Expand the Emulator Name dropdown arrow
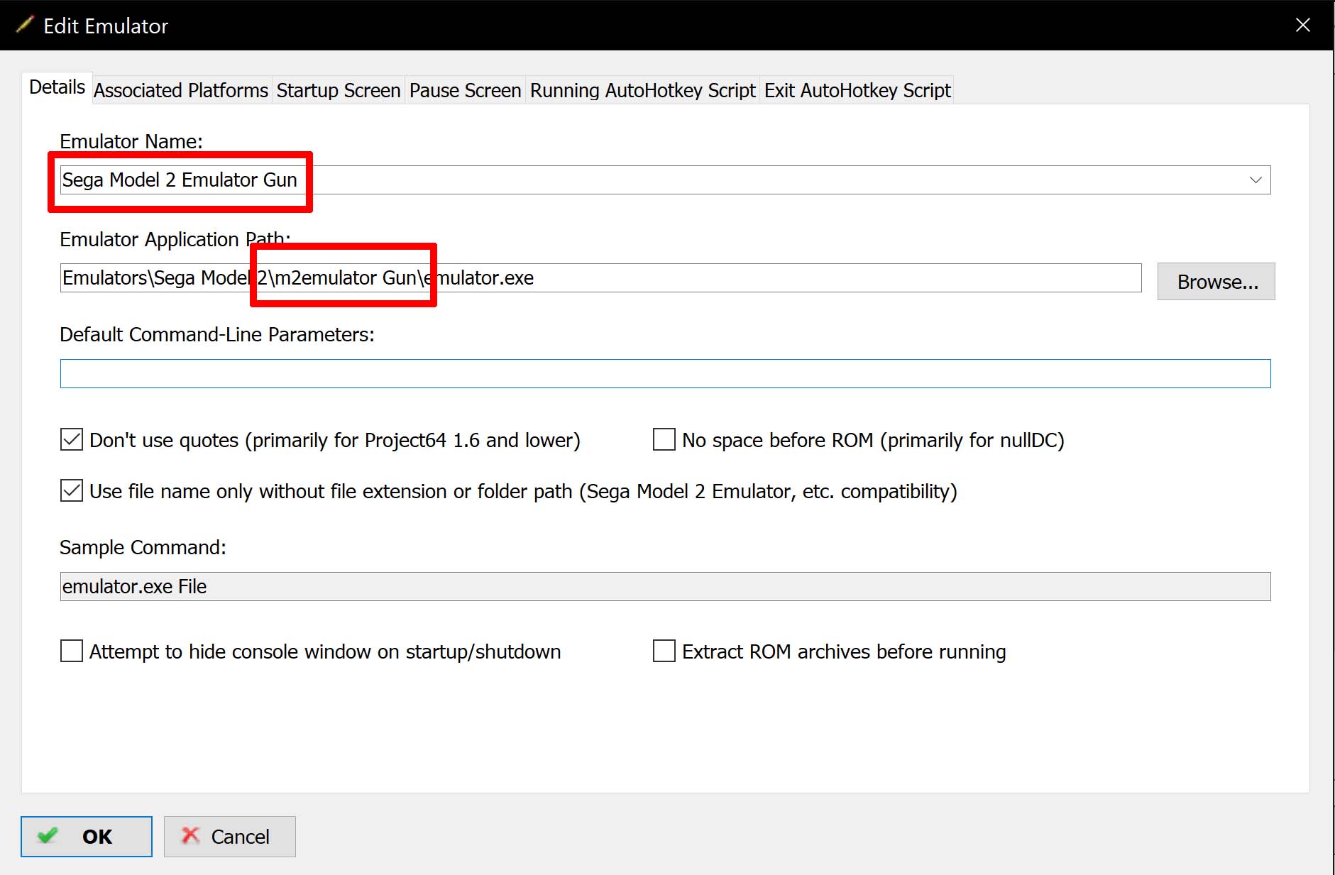This screenshot has height=875, width=1335. (1255, 180)
